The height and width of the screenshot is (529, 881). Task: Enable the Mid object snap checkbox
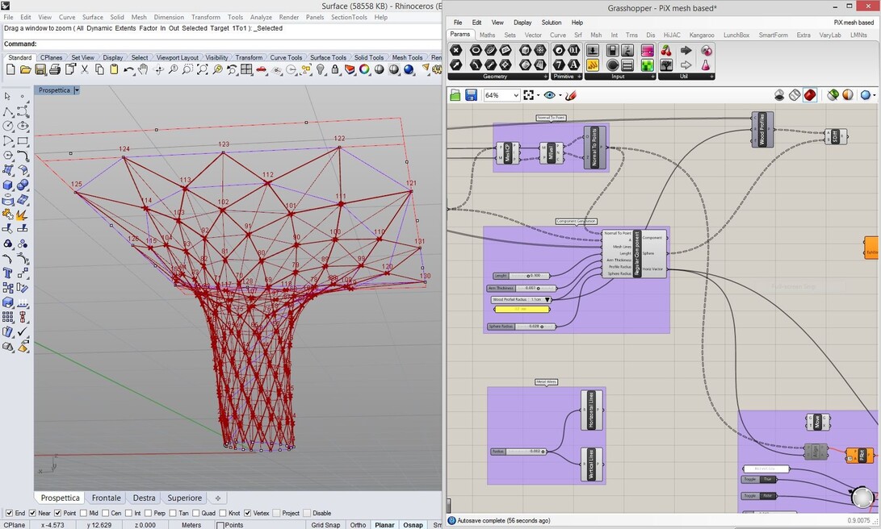click(x=84, y=513)
